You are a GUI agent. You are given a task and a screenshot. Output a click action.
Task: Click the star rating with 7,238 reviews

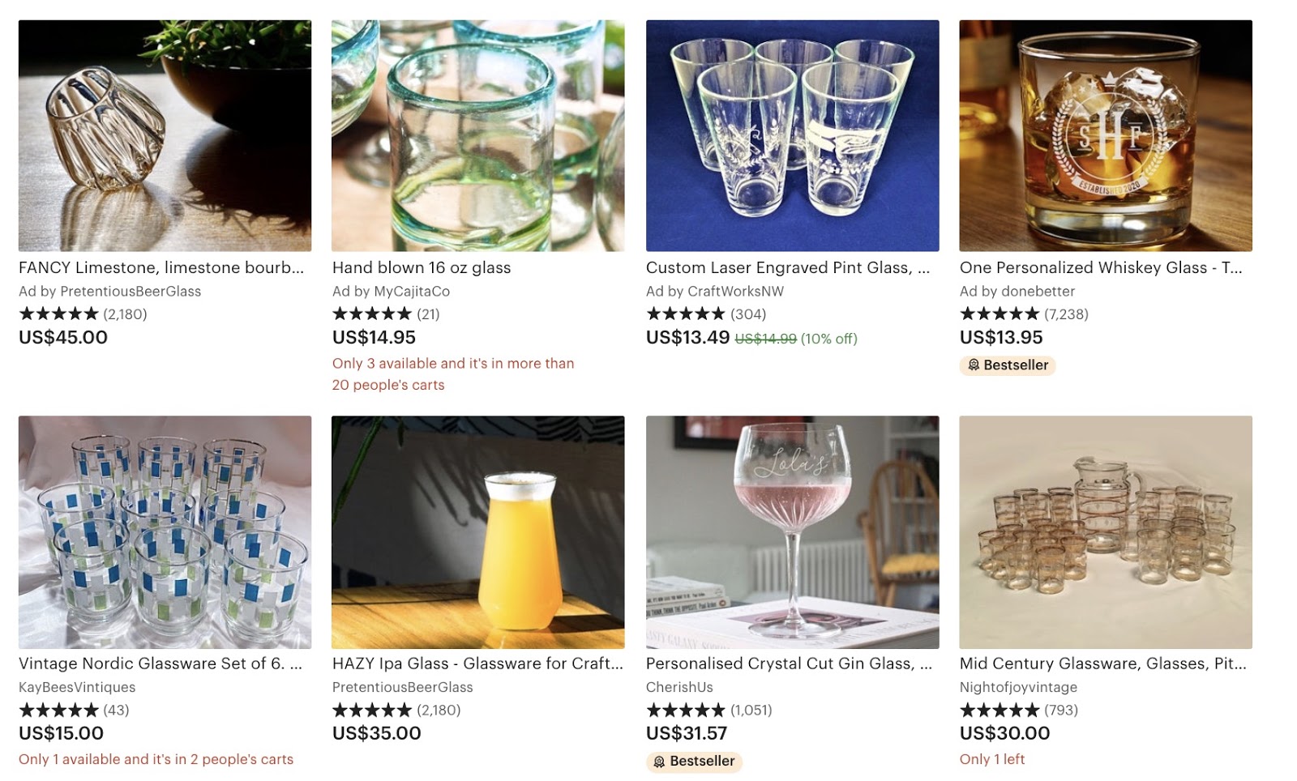pyautogui.click(x=1023, y=314)
